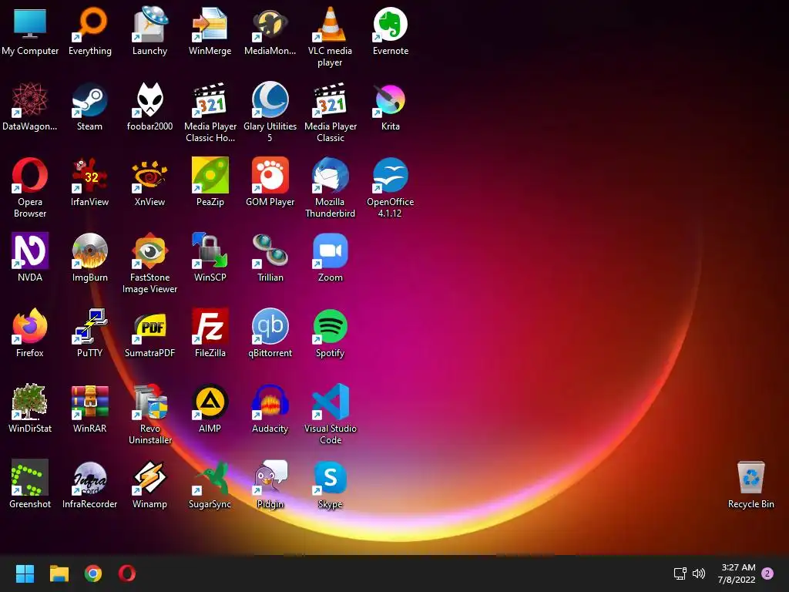Click FastStone Image Viewer icon

[x=150, y=251]
